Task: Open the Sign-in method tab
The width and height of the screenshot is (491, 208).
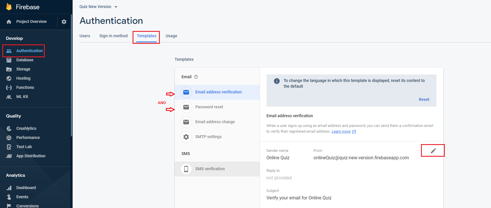Action: pyautogui.click(x=113, y=36)
